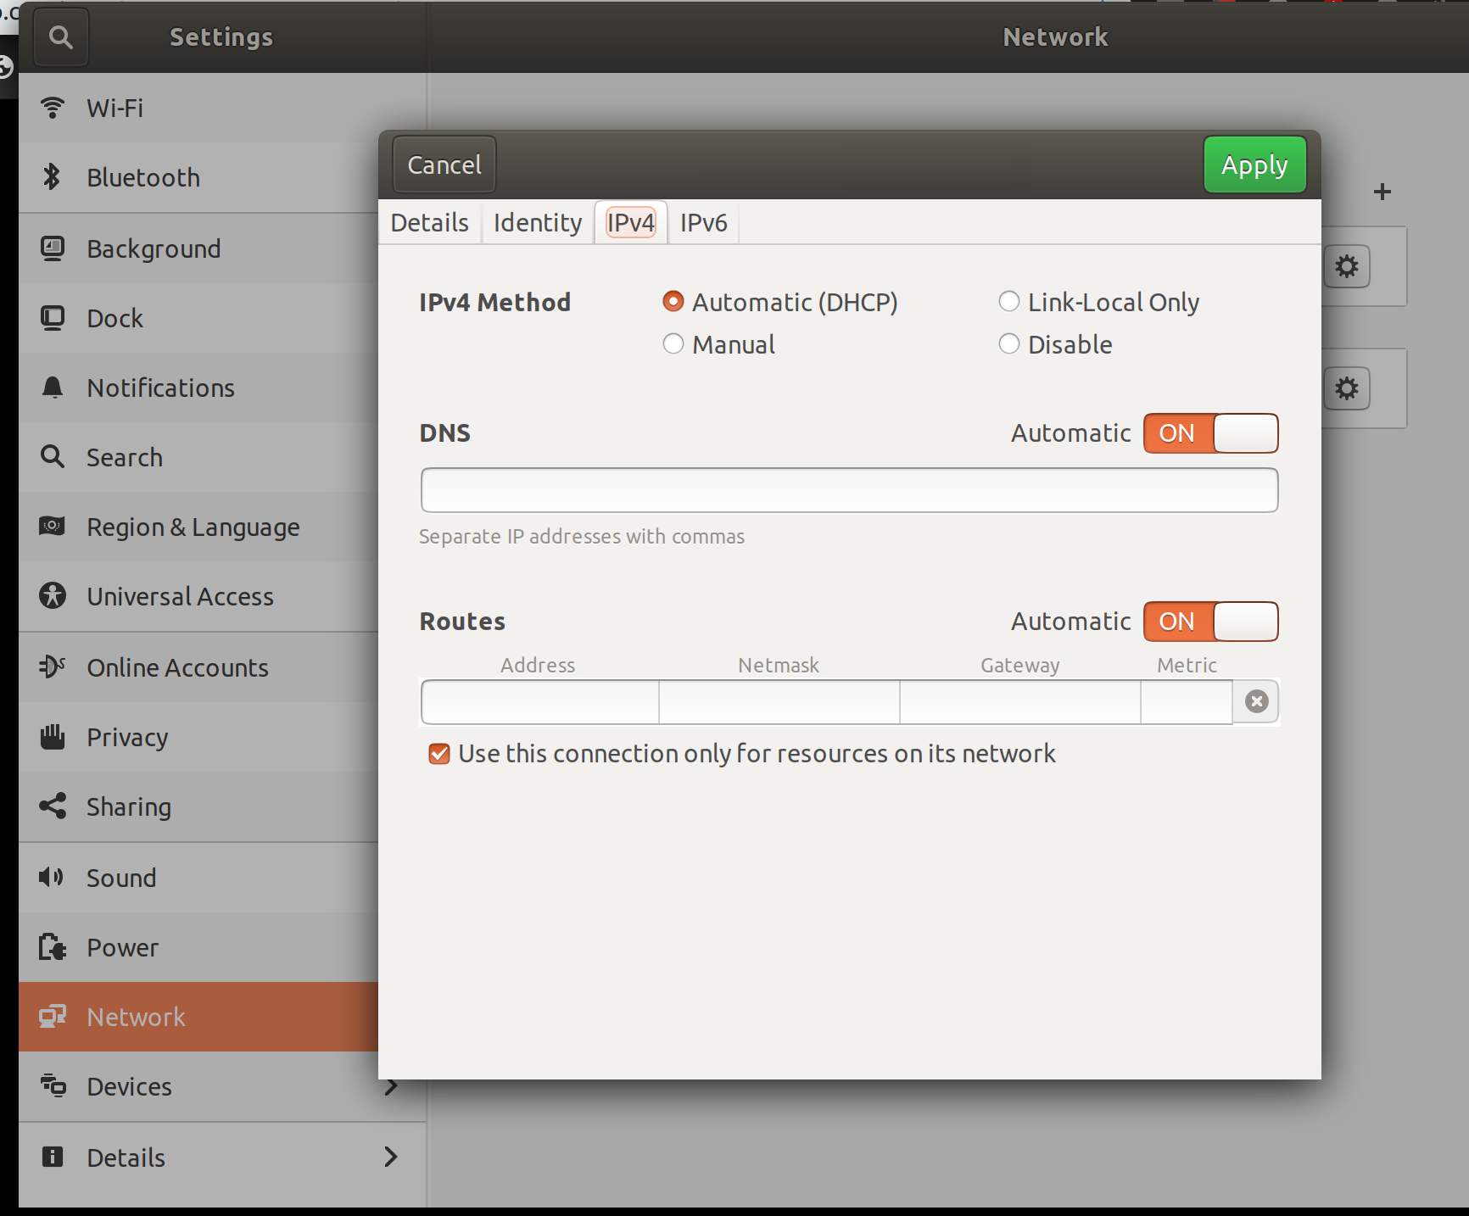Click the Bluetooth symbol icon
Image resolution: width=1469 pixels, height=1216 pixels.
(x=53, y=177)
